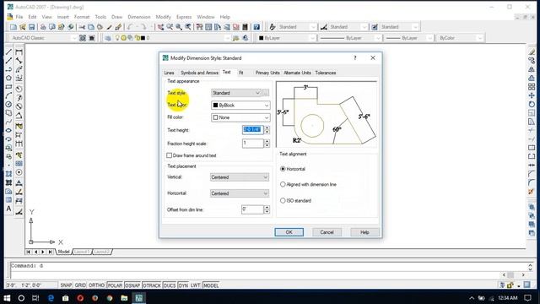Screen dimensions: 540x304
Task: Click the Help question mark toolbar icon
Action: (x=256, y=27)
